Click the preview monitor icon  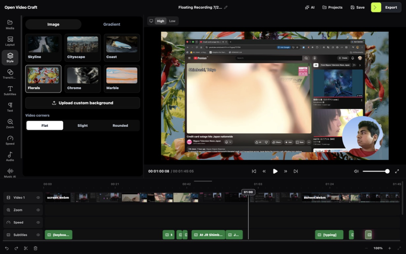[x=151, y=21]
